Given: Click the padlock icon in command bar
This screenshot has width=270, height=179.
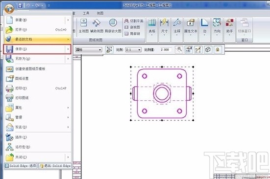Looking at the screenshot, I should pos(218,50).
